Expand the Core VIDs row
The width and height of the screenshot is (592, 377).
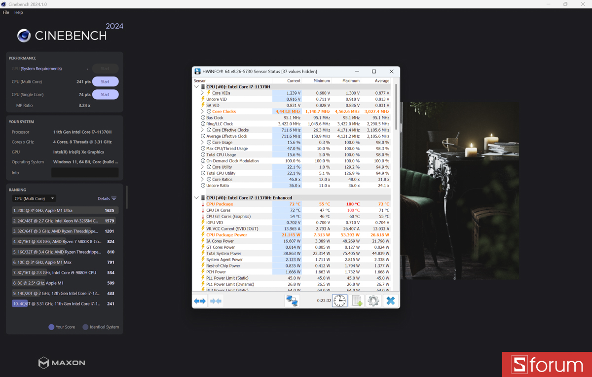tap(202, 93)
